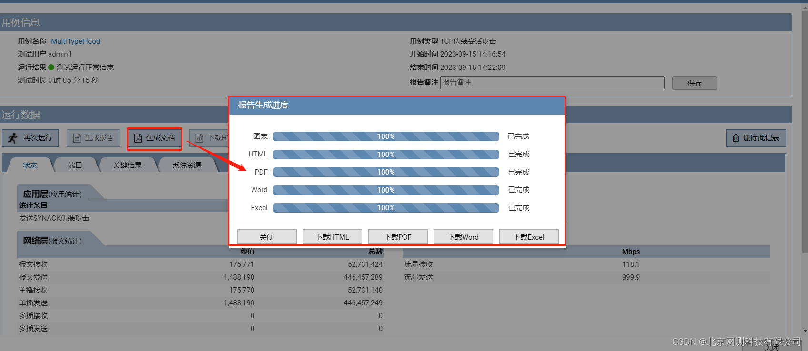Click the 测试运行正常结束 result text
808x351 pixels.
[85, 68]
